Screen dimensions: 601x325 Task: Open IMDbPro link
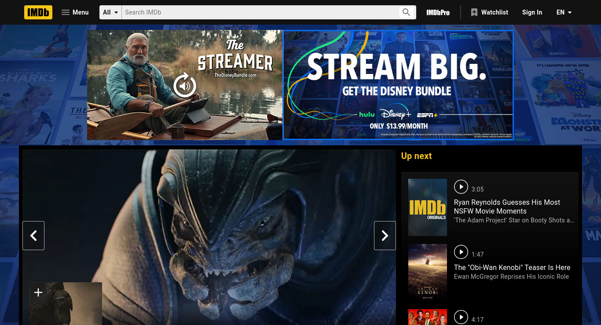tap(438, 12)
